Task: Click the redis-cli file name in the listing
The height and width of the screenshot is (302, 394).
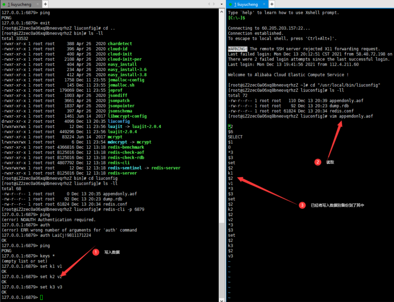Action: (119, 163)
